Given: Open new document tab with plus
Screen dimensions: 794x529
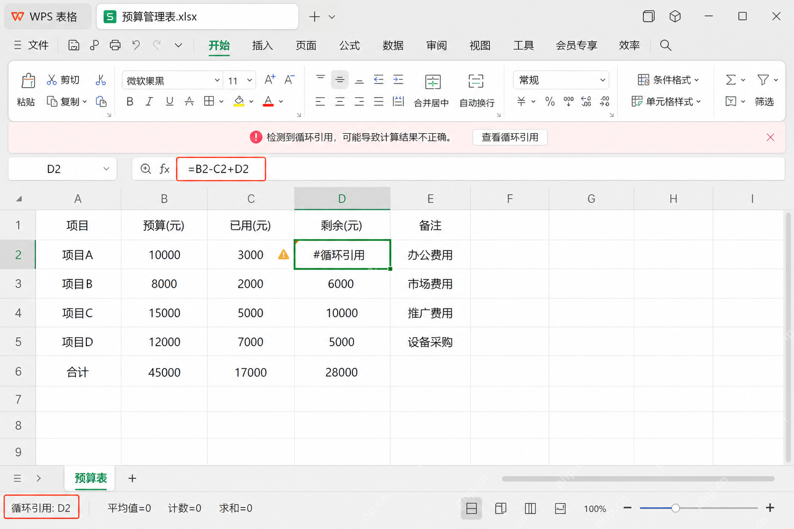Looking at the screenshot, I should pyautogui.click(x=314, y=17).
